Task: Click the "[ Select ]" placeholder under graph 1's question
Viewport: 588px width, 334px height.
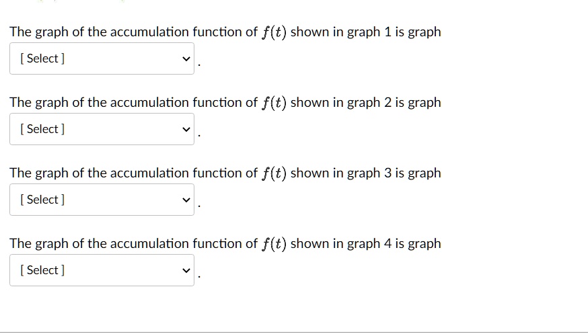Action: tap(43, 58)
